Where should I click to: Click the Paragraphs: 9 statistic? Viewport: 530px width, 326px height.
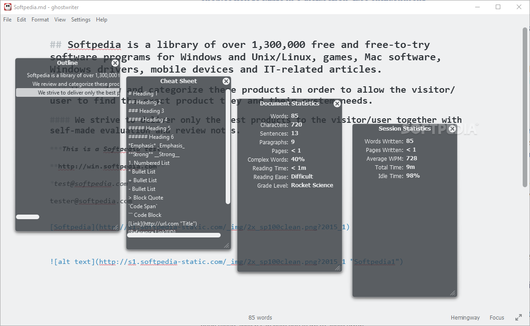click(277, 142)
